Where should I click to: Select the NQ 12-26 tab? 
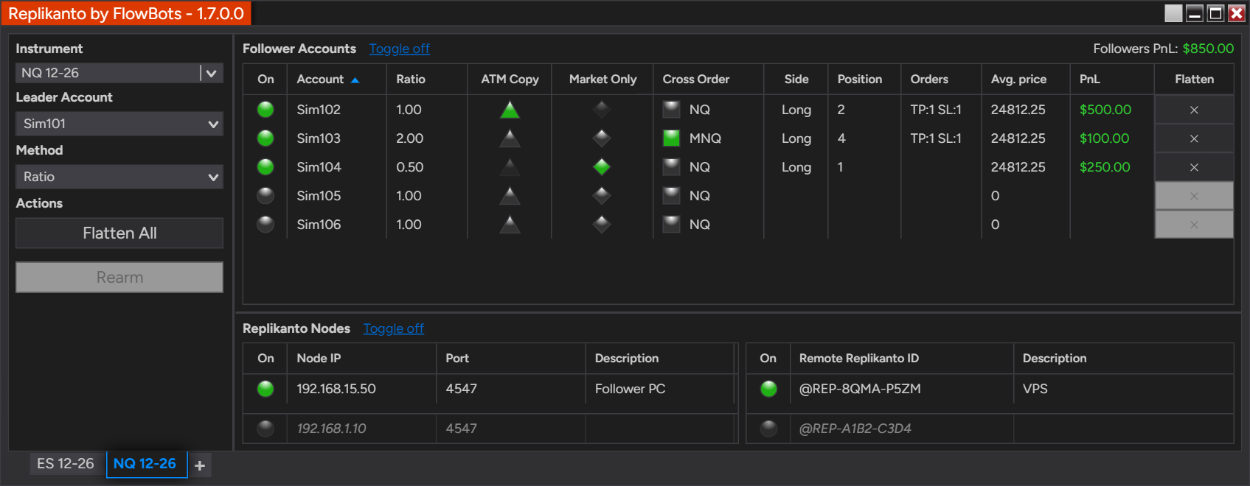(145, 464)
